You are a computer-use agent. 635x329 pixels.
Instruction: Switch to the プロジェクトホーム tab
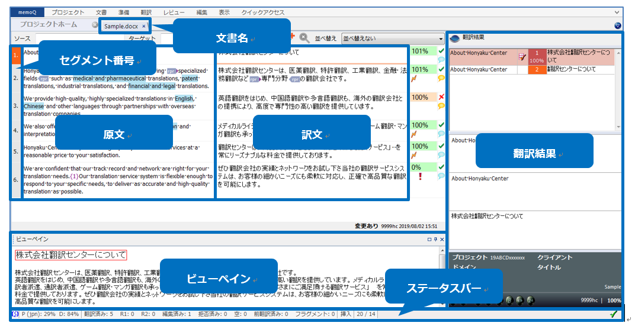49,25
